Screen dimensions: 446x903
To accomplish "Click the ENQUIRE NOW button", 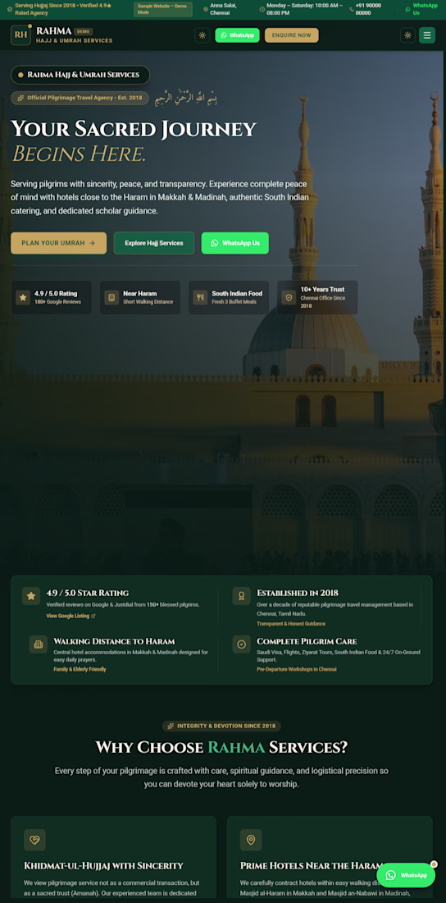I will coord(291,35).
